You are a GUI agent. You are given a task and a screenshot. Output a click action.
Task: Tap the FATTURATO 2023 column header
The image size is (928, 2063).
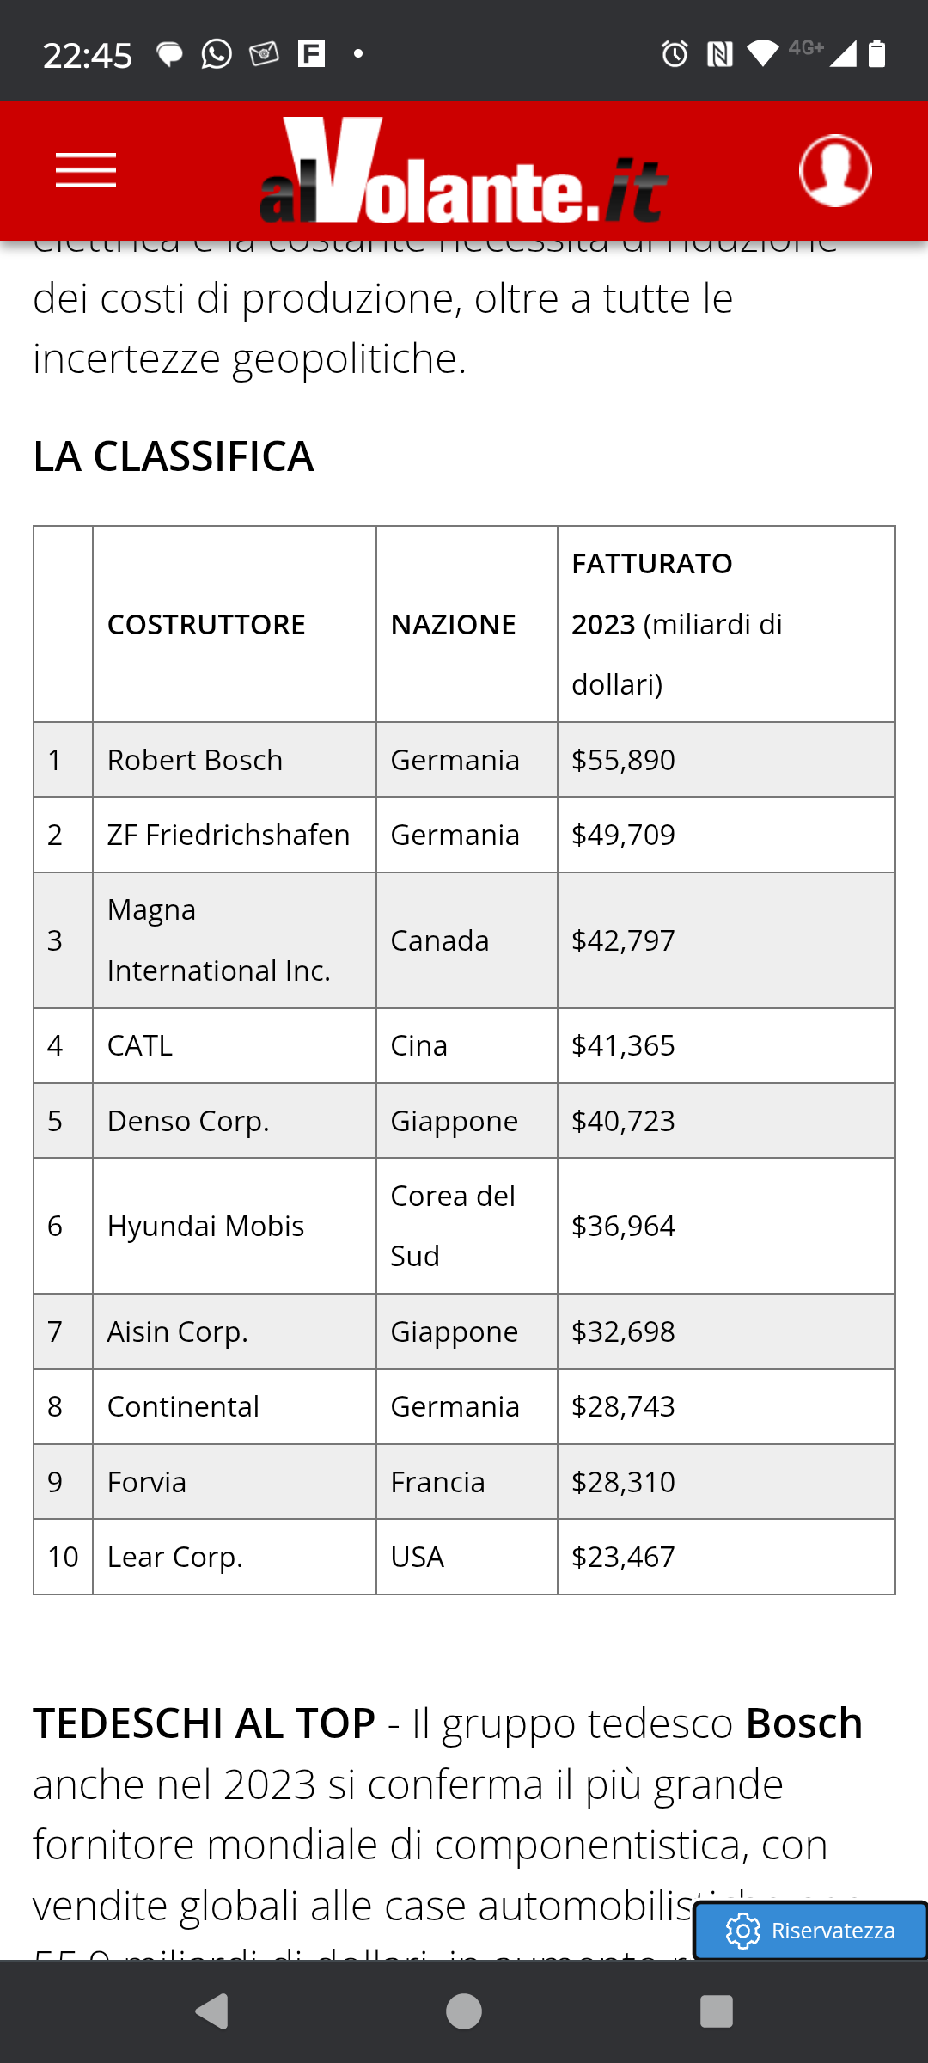[x=726, y=624]
